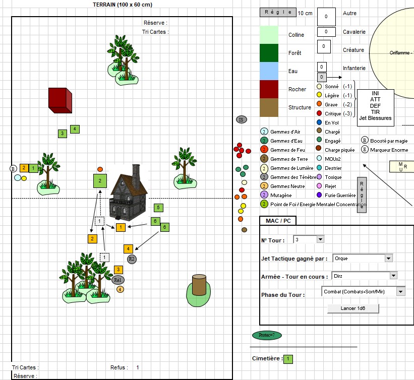Image resolution: width=414 pixels, height=380 pixels.
Task: Click the horizontal Règle 10 cm ruler button
Action: (277, 13)
